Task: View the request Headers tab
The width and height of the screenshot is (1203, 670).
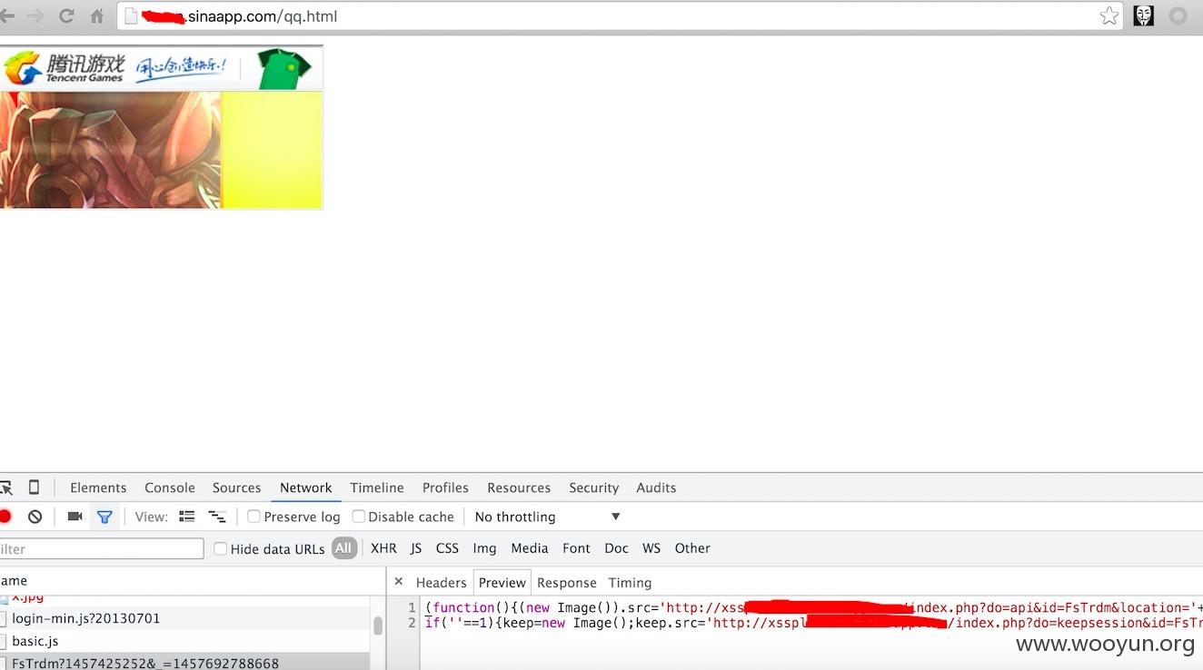Action: click(x=441, y=583)
